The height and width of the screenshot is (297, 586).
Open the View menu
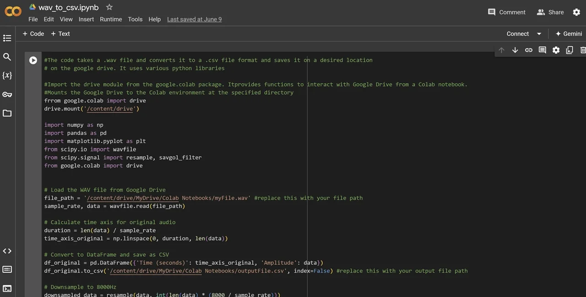click(66, 19)
